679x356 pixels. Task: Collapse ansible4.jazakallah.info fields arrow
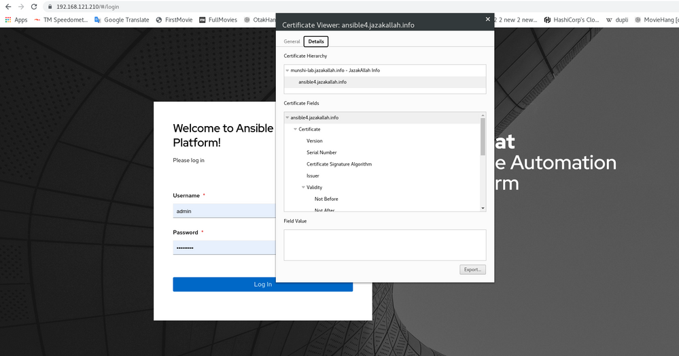[287, 117]
